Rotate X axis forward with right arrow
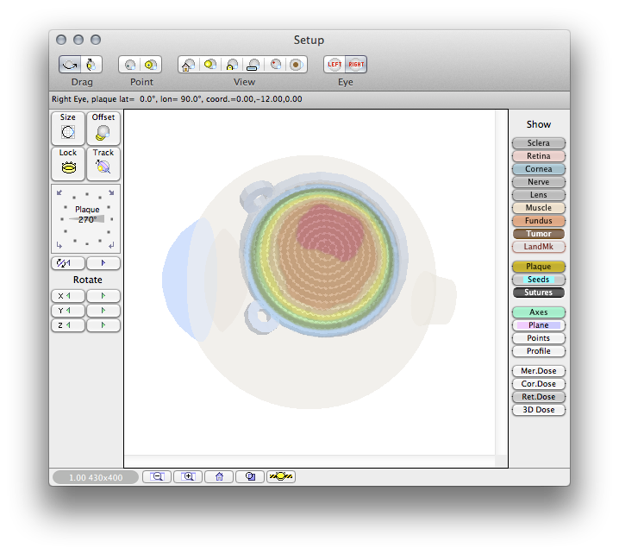 click(103, 296)
